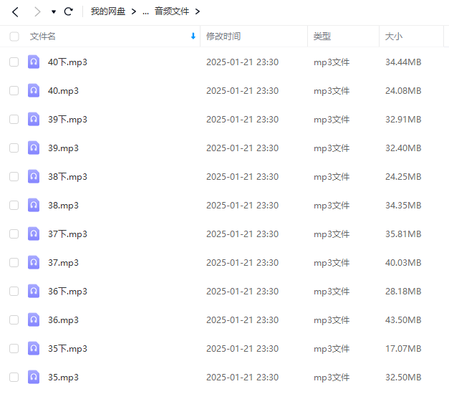Click audio icon of 35下.mp3
Screen dimensions: 449x394
[x=34, y=348]
